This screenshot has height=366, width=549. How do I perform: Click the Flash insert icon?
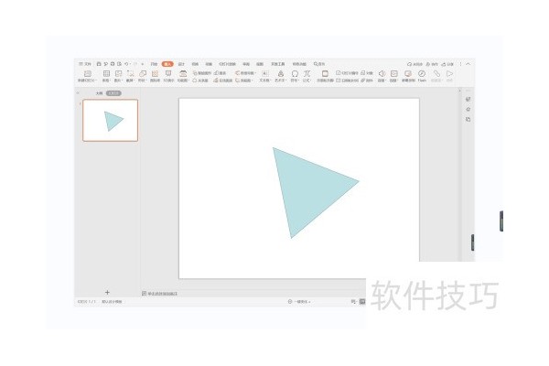[x=422, y=73]
